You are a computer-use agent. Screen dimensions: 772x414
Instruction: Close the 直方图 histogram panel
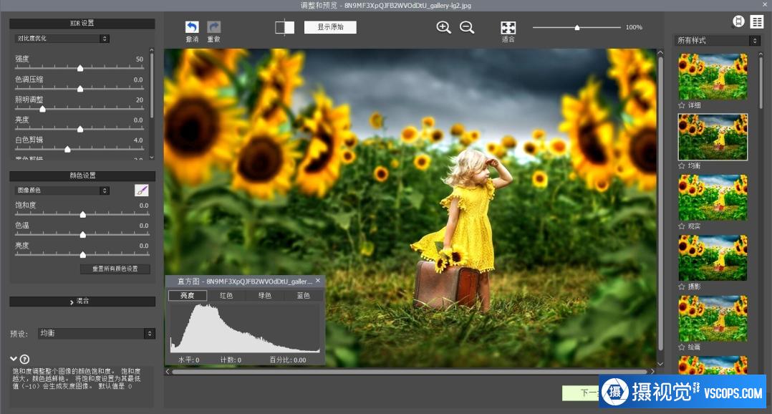(x=318, y=281)
